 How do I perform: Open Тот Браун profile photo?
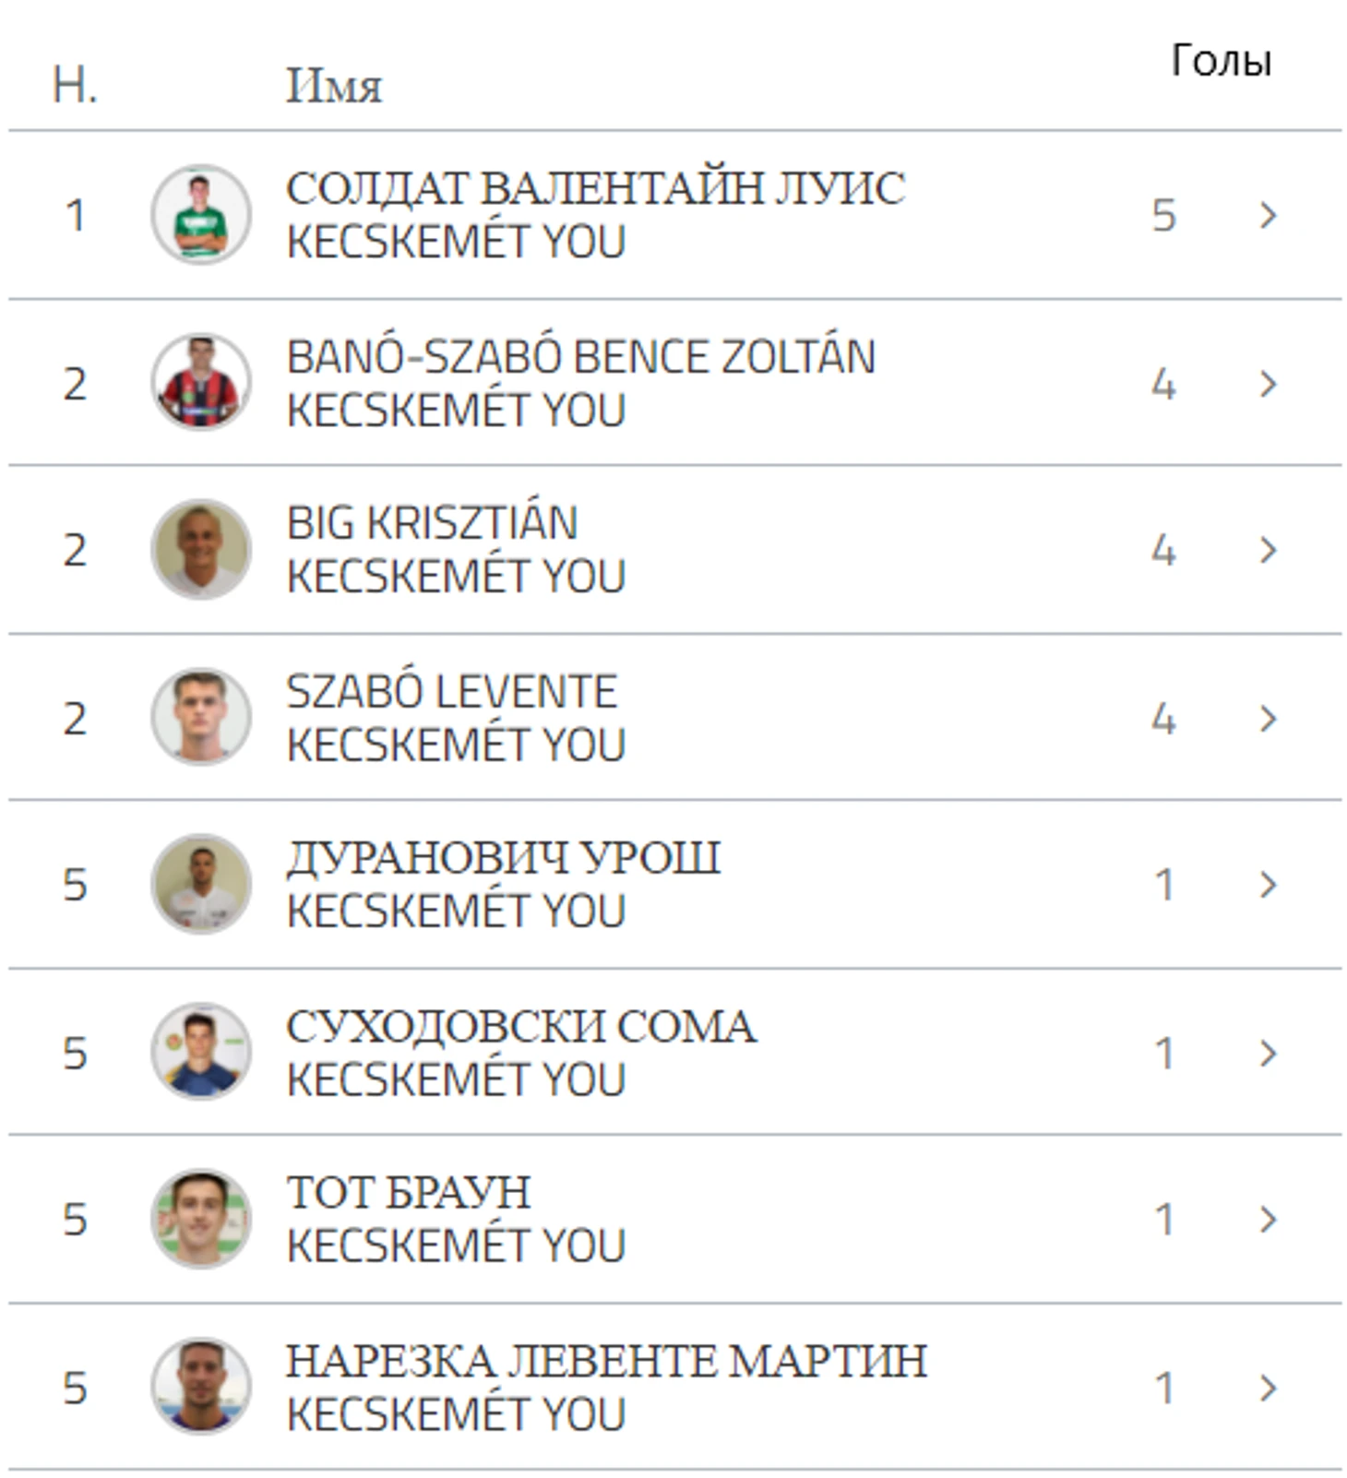click(201, 1220)
